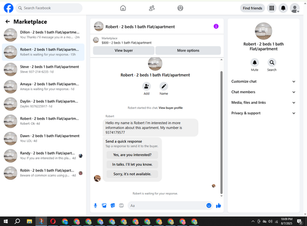Screen dimensions: 307x226
Task: Expand Privacy & support section
Action: tap(263, 113)
